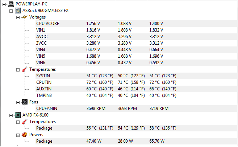Viewport: 238px width, 147px height.
Task: Select the 3VCC row
Action: (x=136, y=43)
